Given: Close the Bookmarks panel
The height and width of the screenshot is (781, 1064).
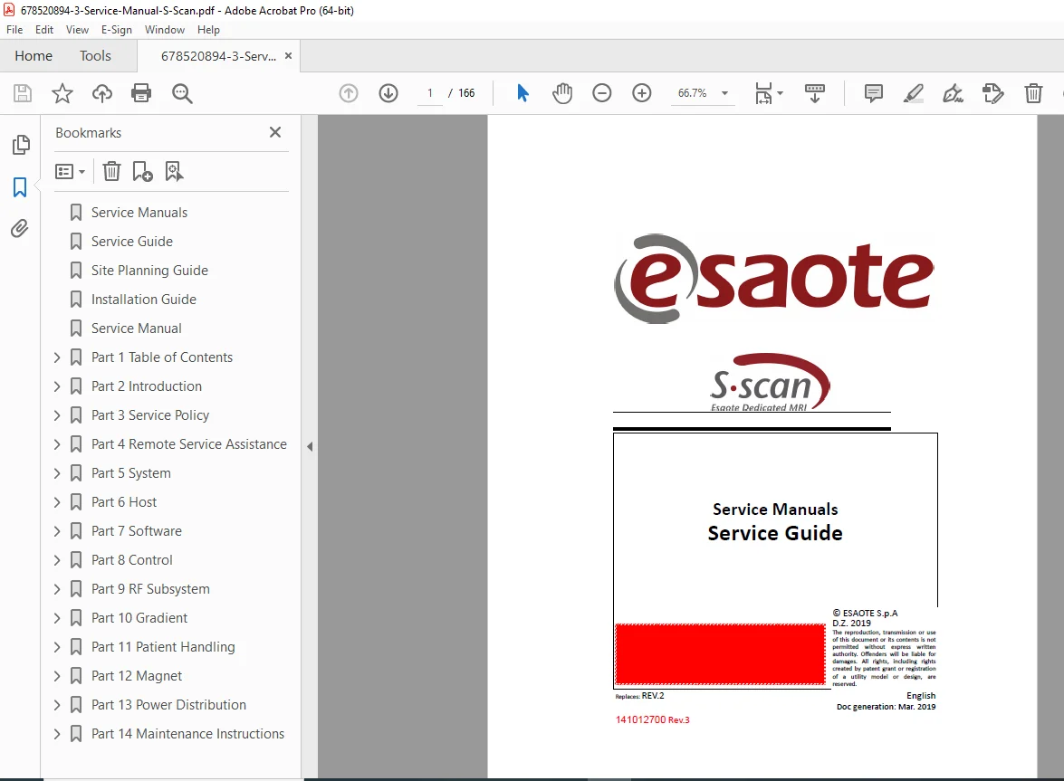Looking at the screenshot, I should (x=274, y=132).
